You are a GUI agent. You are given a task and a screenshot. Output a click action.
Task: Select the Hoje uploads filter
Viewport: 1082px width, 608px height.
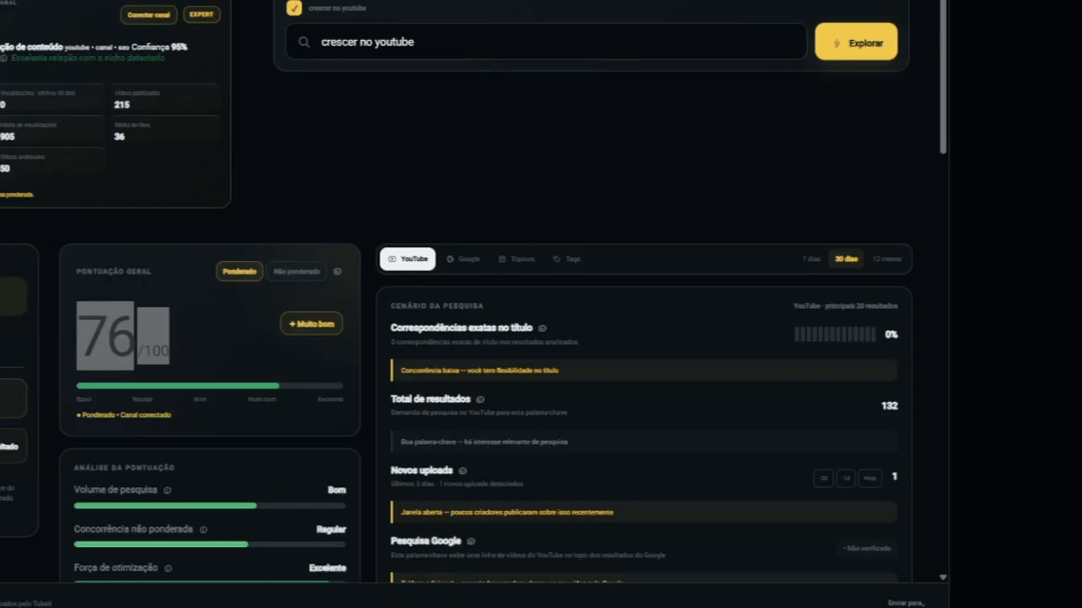[x=870, y=478]
